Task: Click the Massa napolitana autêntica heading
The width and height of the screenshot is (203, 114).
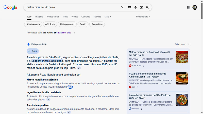Action: tap(43, 80)
